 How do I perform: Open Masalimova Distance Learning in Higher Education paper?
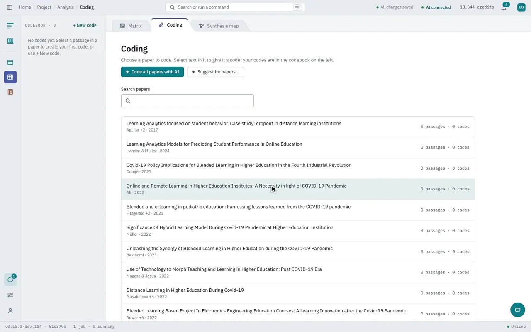coord(298,293)
